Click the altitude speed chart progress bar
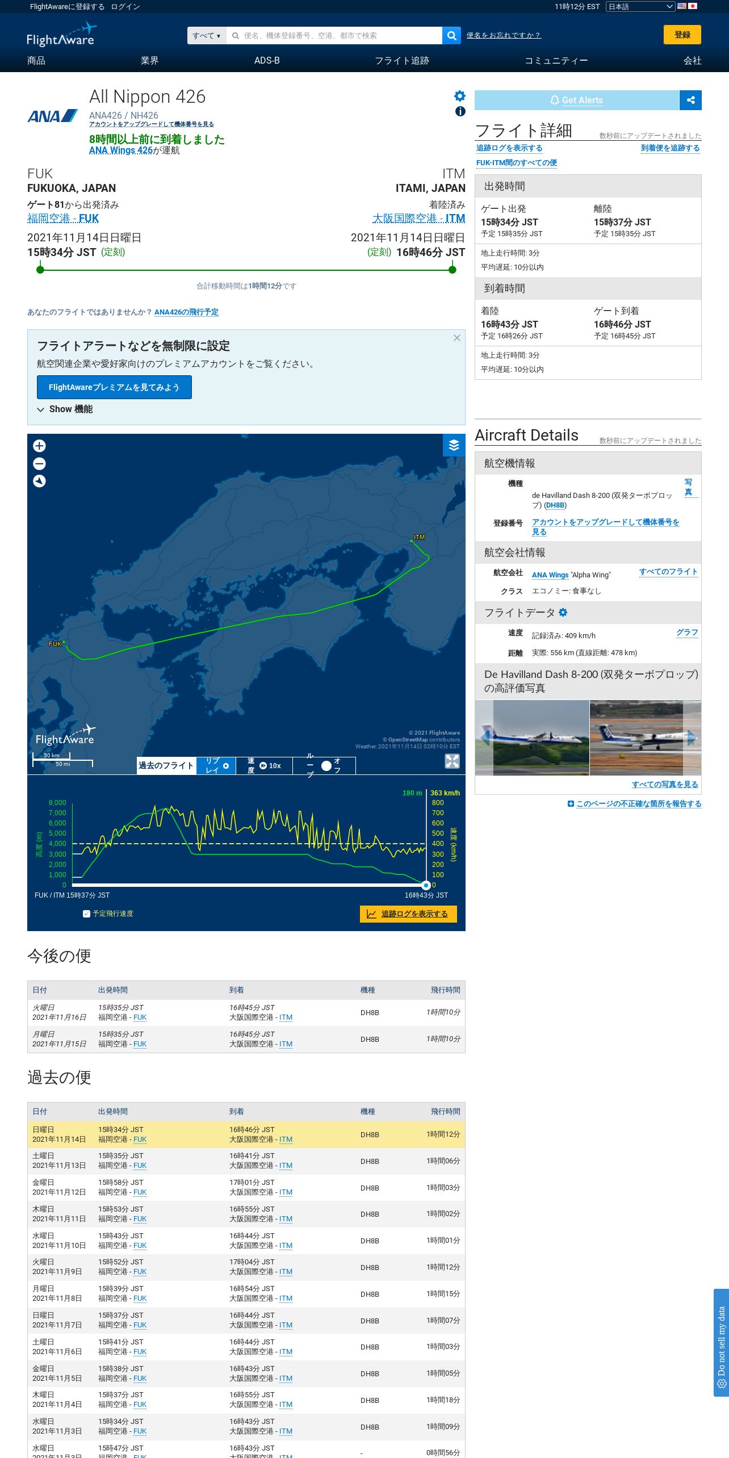 pos(249,885)
